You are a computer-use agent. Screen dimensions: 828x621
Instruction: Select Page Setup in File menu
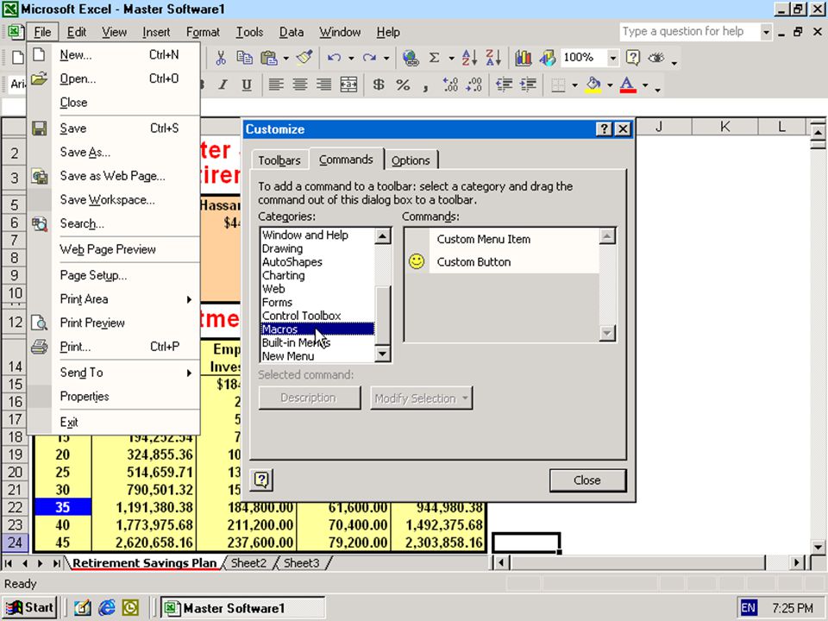click(x=93, y=275)
